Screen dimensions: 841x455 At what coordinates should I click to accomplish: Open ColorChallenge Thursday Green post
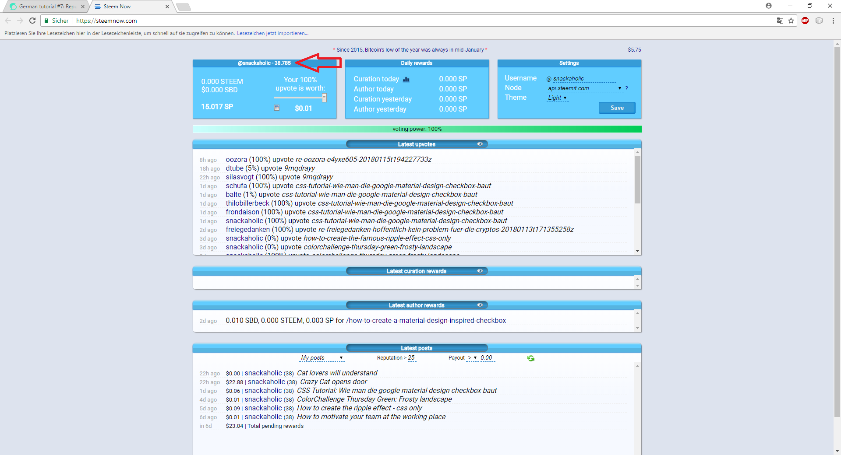click(374, 399)
